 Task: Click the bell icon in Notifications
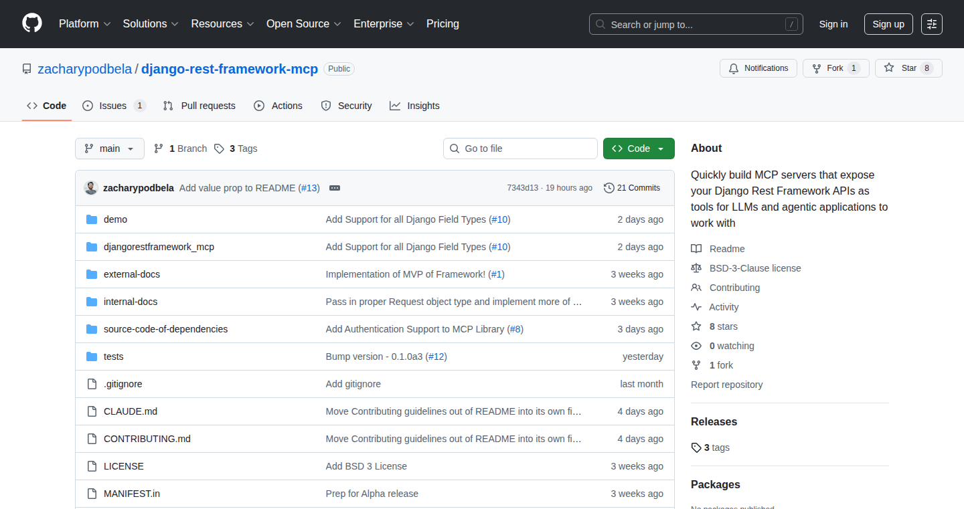[x=734, y=68]
